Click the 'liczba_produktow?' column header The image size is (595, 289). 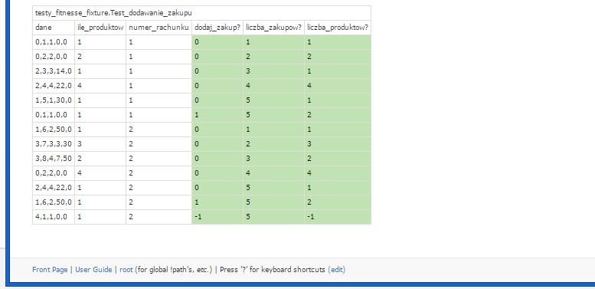338,28
